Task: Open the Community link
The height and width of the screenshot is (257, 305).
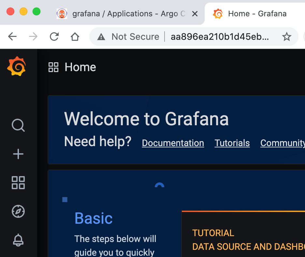Action: click(283, 143)
